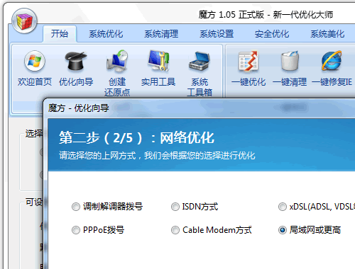Switch to the 开始 tab
Viewport: 355px width, 269px height.
tap(60, 34)
